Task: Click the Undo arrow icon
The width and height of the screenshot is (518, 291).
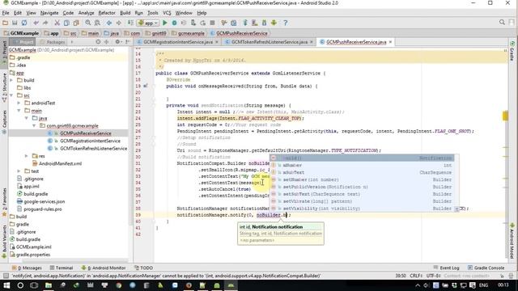Action: [x=36, y=23]
